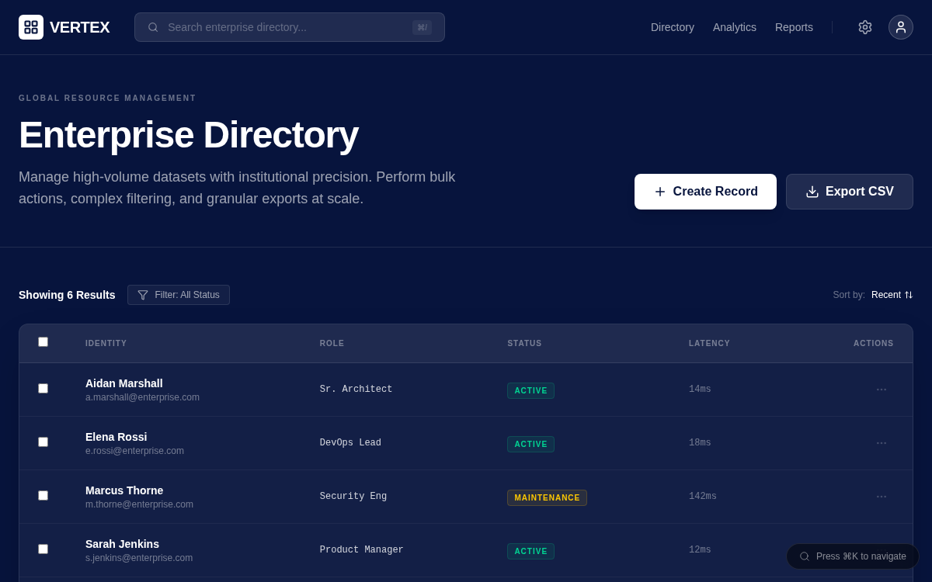Click the VERTEX brand name
The image size is (932, 582).
coord(79,27)
